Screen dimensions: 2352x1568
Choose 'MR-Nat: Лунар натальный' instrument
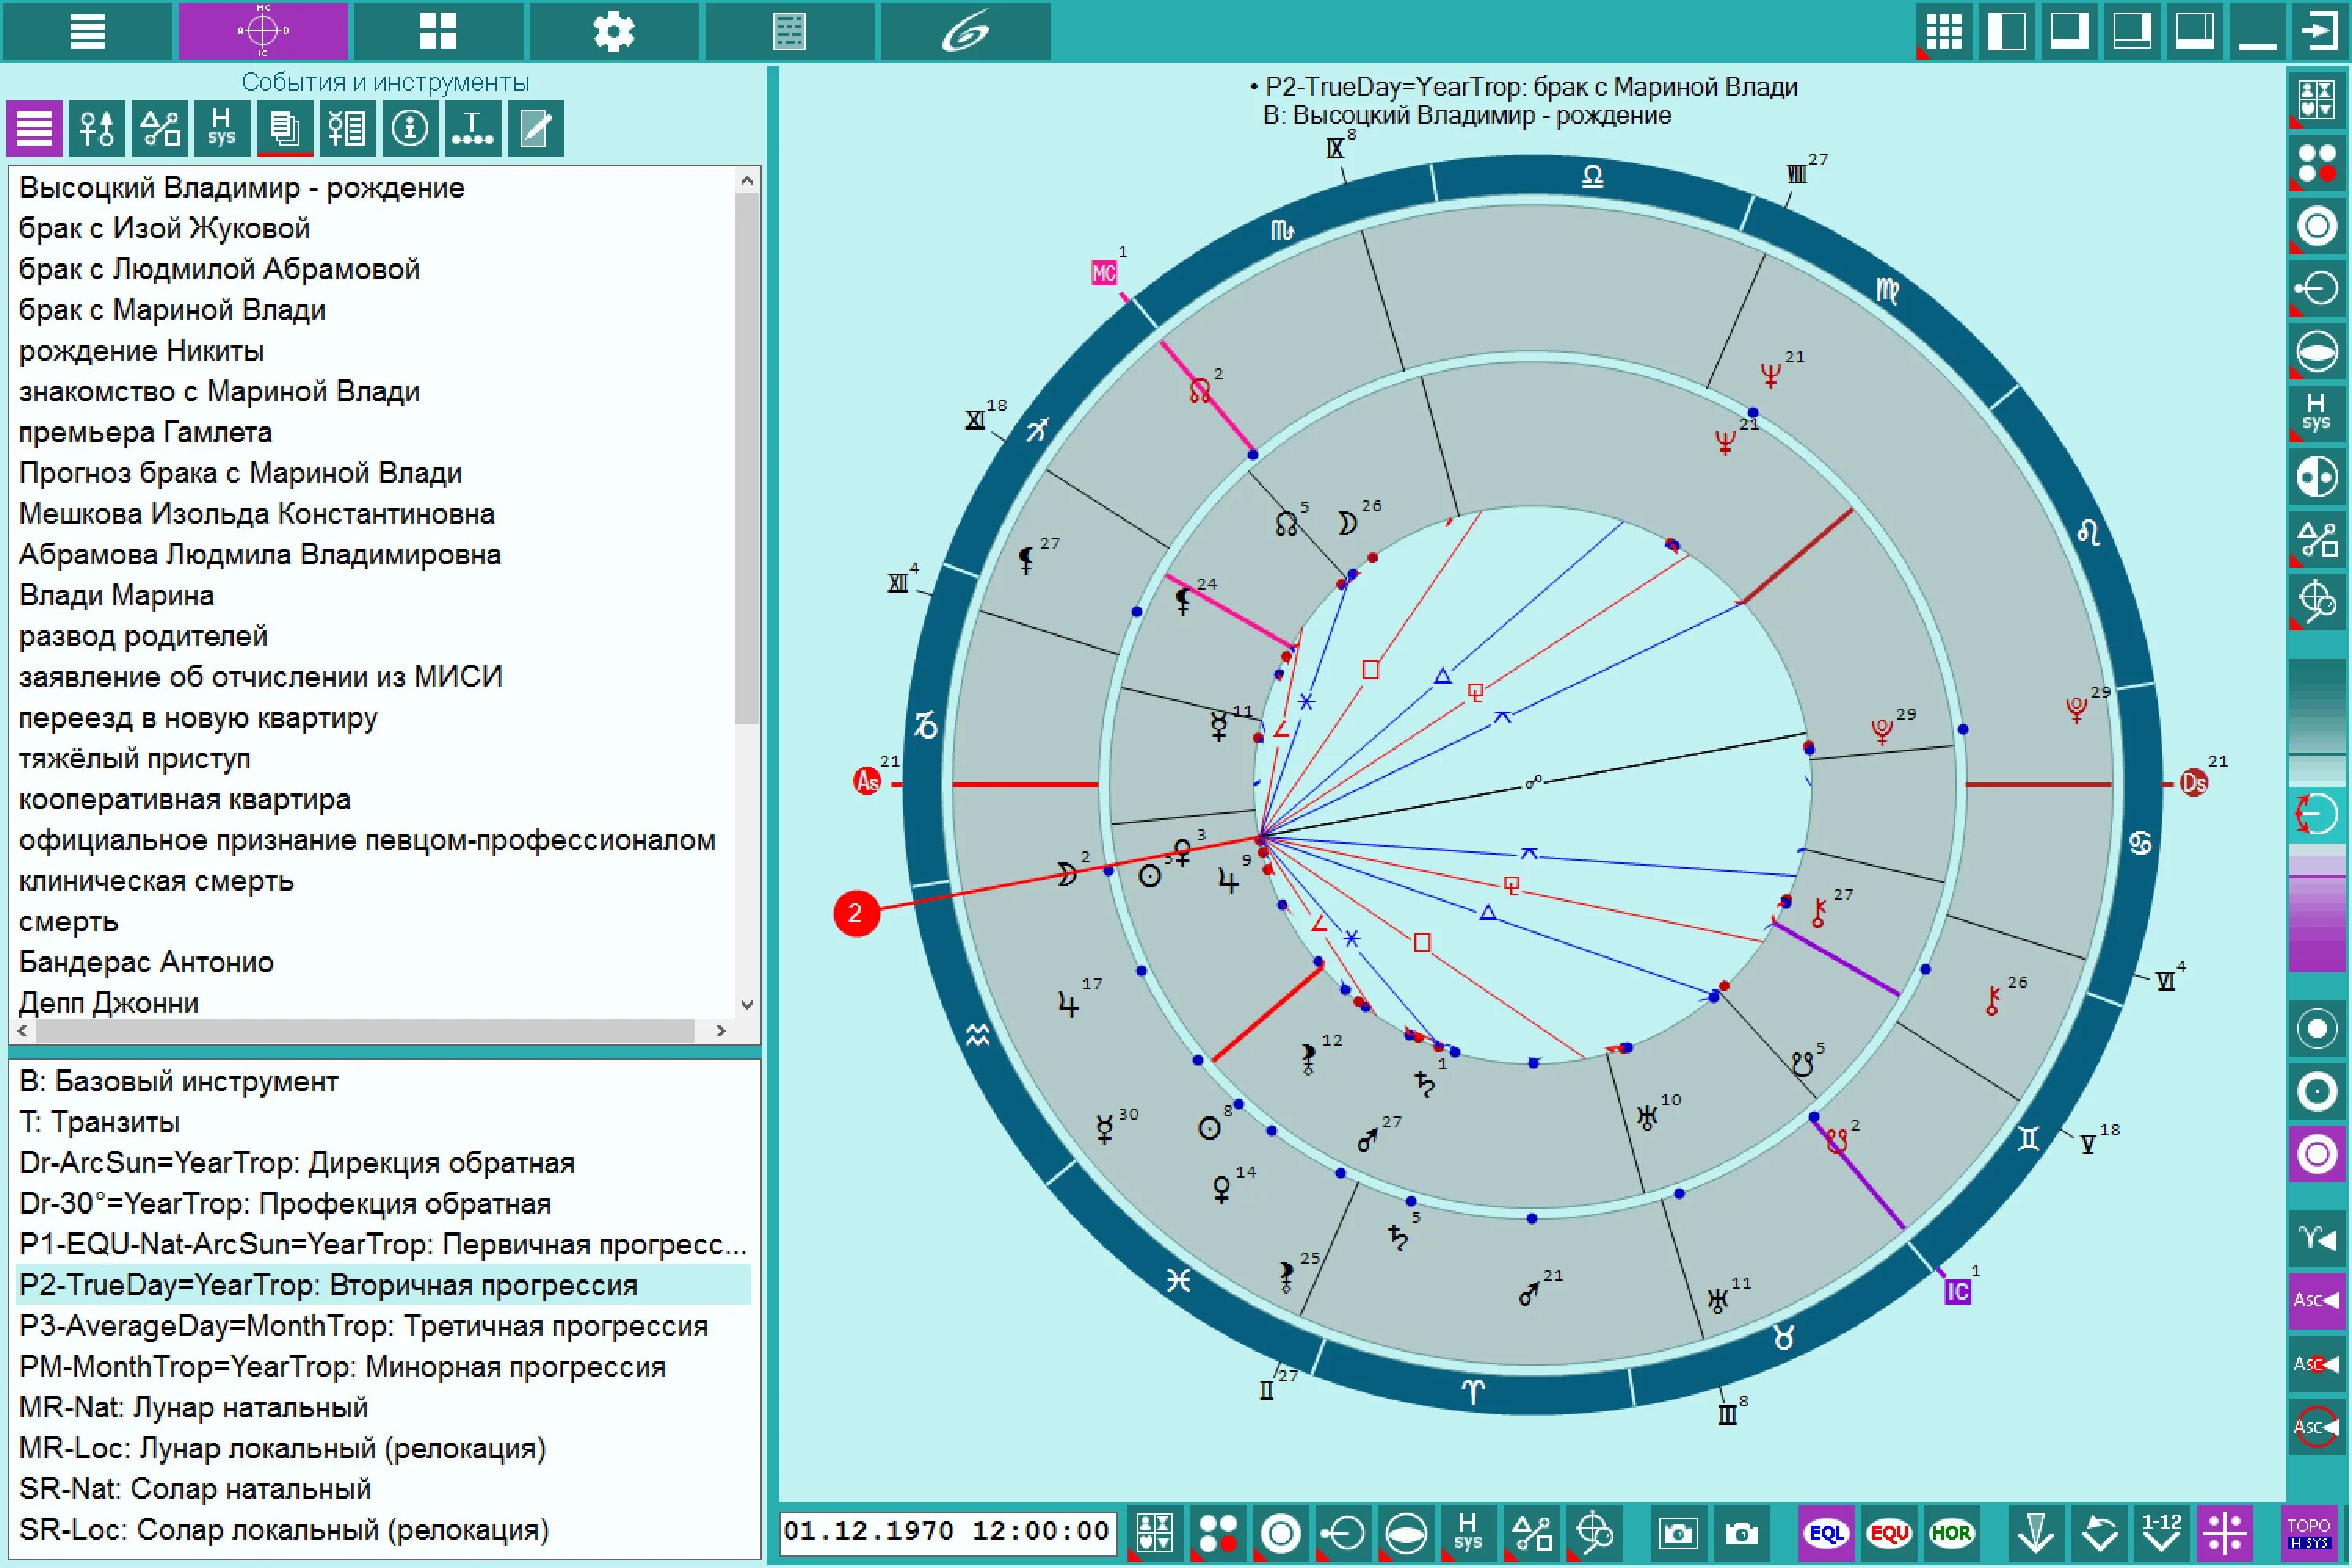(194, 1408)
